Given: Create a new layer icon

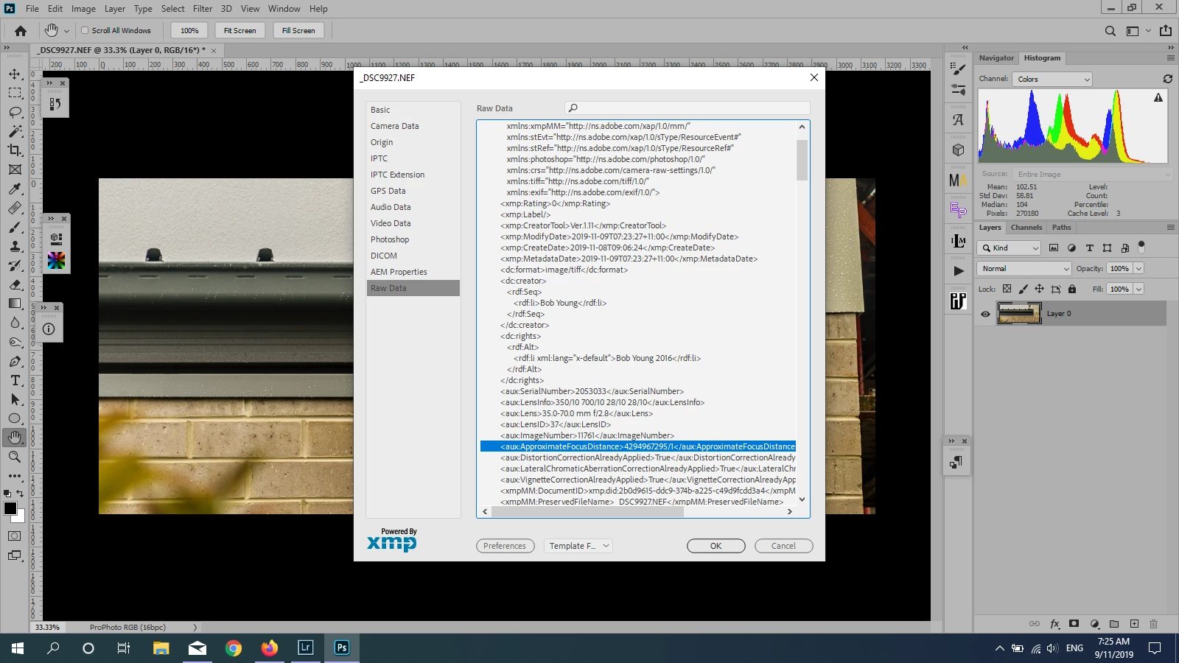Looking at the screenshot, I should coord(1134,623).
